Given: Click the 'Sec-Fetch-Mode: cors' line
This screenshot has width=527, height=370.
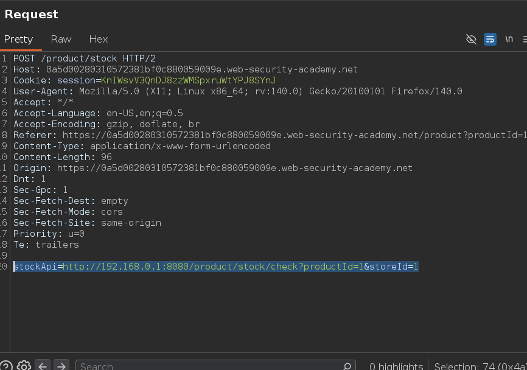Looking at the screenshot, I should tap(68, 212).
